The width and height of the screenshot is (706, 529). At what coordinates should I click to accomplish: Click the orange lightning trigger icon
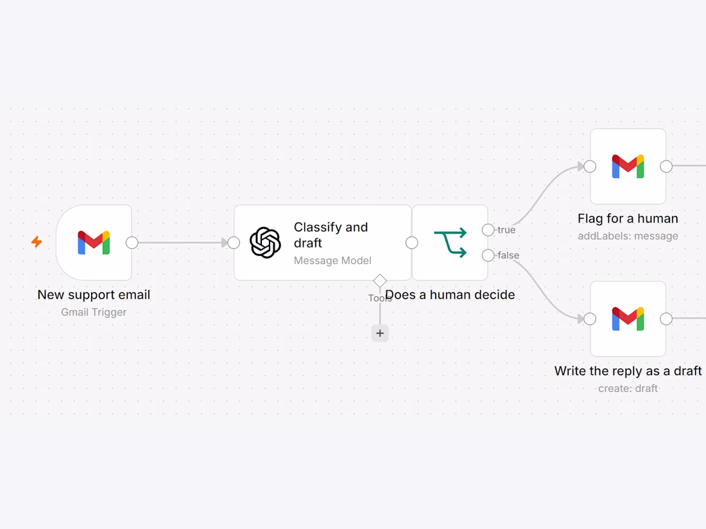pyautogui.click(x=37, y=242)
